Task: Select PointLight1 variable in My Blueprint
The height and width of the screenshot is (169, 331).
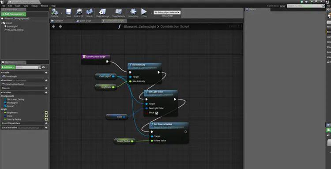Action: 12,103
